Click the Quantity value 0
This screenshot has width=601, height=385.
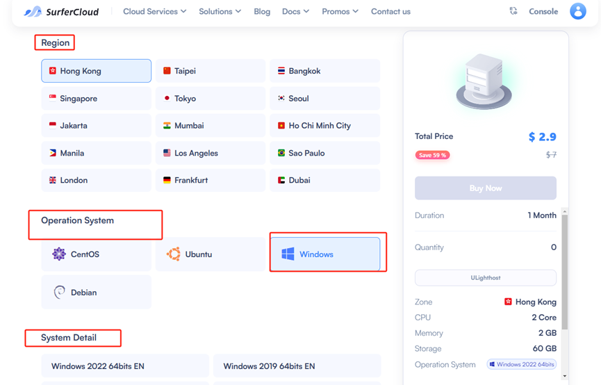[554, 247]
